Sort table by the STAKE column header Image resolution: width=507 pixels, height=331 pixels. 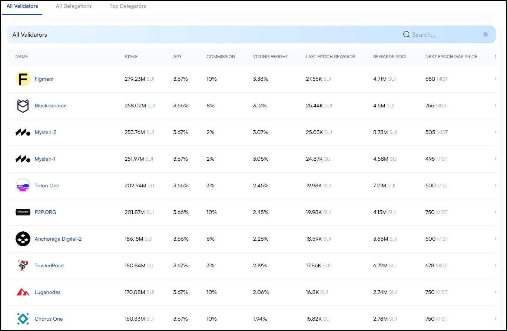(x=131, y=57)
